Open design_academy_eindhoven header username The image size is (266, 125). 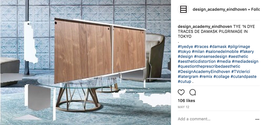220,9
